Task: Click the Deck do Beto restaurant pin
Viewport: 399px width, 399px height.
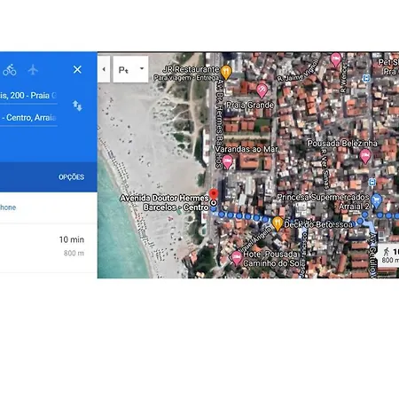Action: point(278,223)
